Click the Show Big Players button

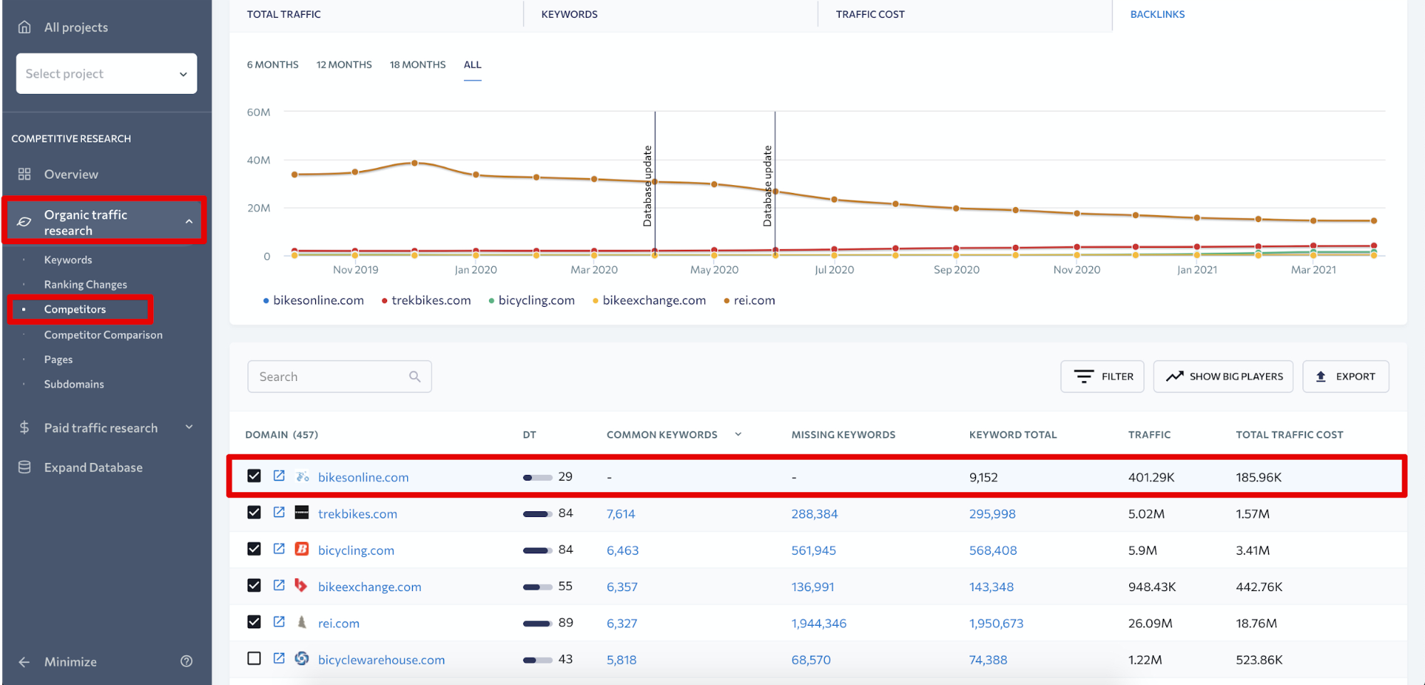[1223, 377]
